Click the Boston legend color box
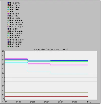Viewport: 103px width, 104px height. pyautogui.click(x=8, y=5)
